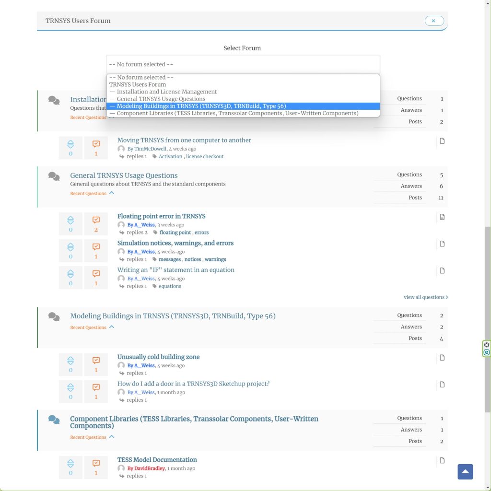Choose highlighted 'Modeling Buildings in TRNSYS' option
The image size is (491, 491).
pos(243,106)
